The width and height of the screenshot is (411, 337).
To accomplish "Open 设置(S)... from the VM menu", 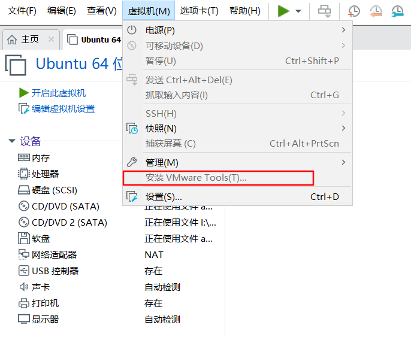I will [x=238, y=197].
